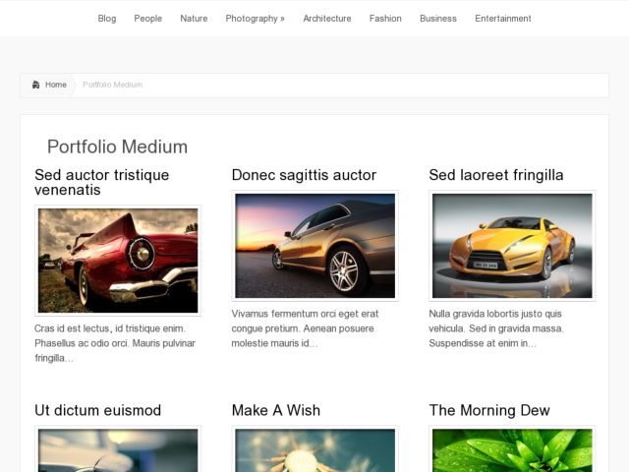629x472 pixels.
Task: Go to the Nature category
Action: click(194, 19)
